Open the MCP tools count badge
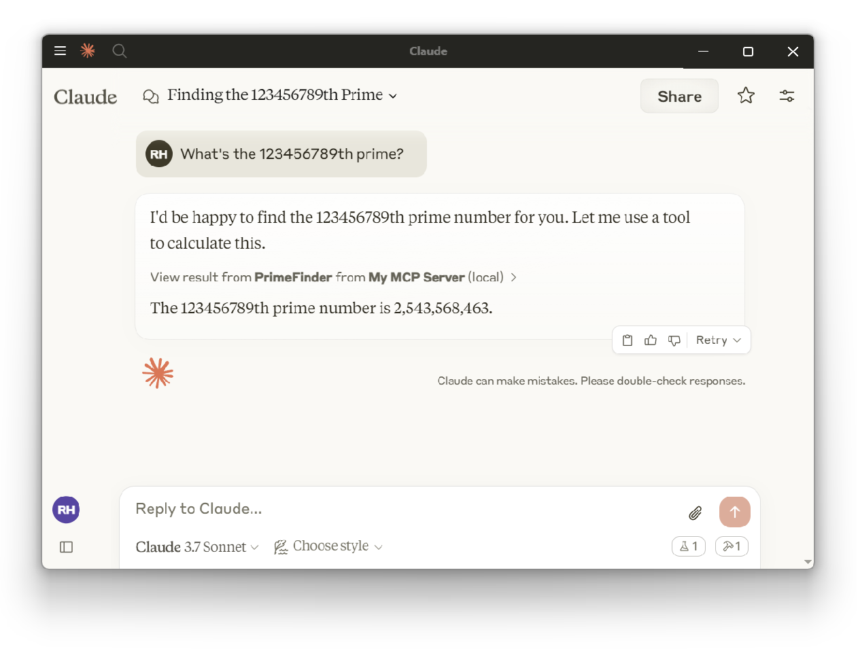 732,546
